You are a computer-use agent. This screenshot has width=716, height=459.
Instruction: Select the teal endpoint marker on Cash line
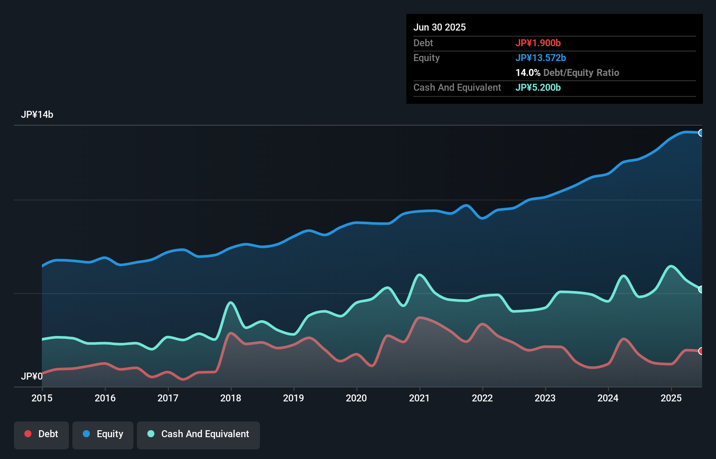[x=701, y=288]
